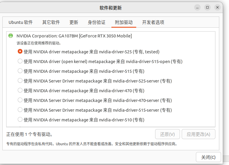Click the proprietary driver notice text at bottom
Image resolution: width=229 pixels, height=165 pixels.
(x=92, y=144)
